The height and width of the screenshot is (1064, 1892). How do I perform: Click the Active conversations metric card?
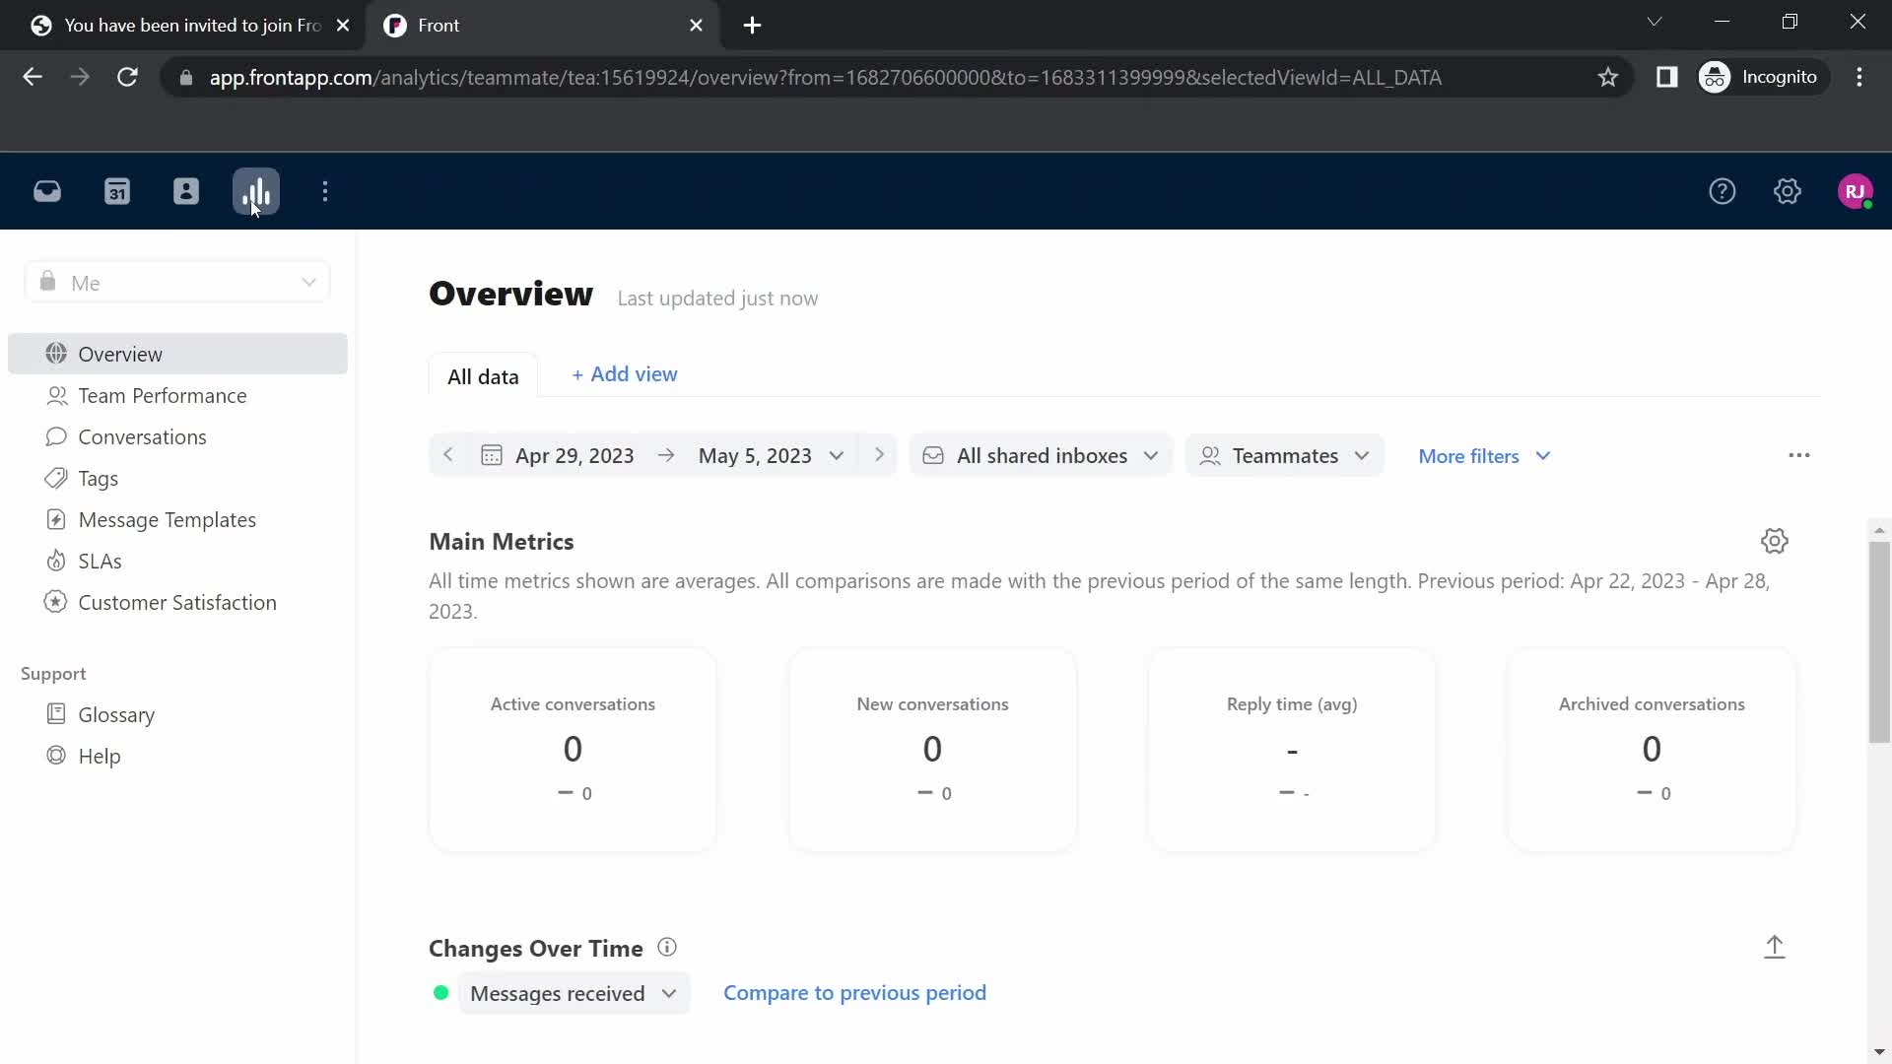tap(573, 750)
